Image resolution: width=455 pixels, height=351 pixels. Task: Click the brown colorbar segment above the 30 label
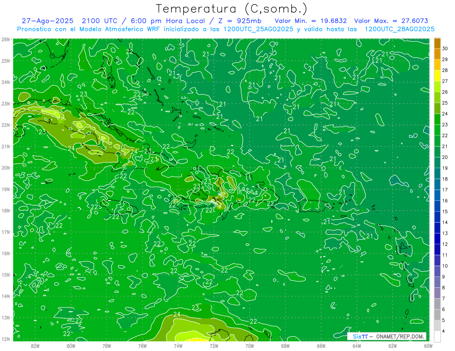(437, 43)
